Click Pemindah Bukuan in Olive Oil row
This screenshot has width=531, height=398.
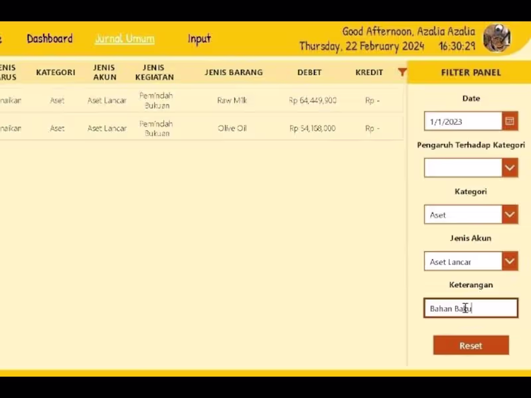tap(157, 128)
